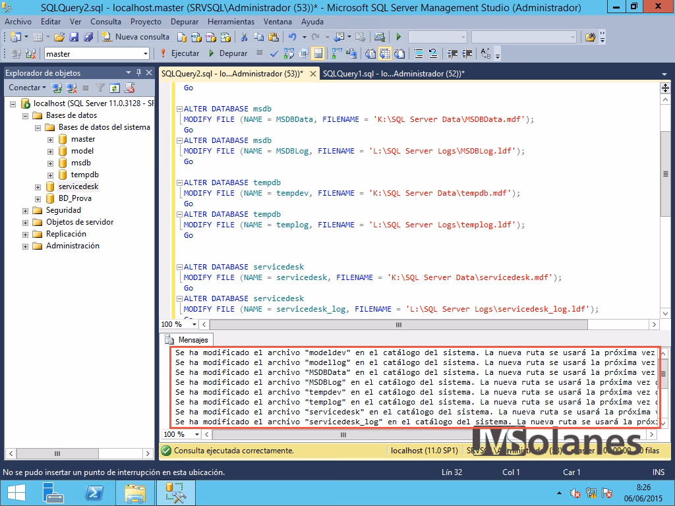Toggle Include Actual Execution Plan

click(x=337, y=54)
